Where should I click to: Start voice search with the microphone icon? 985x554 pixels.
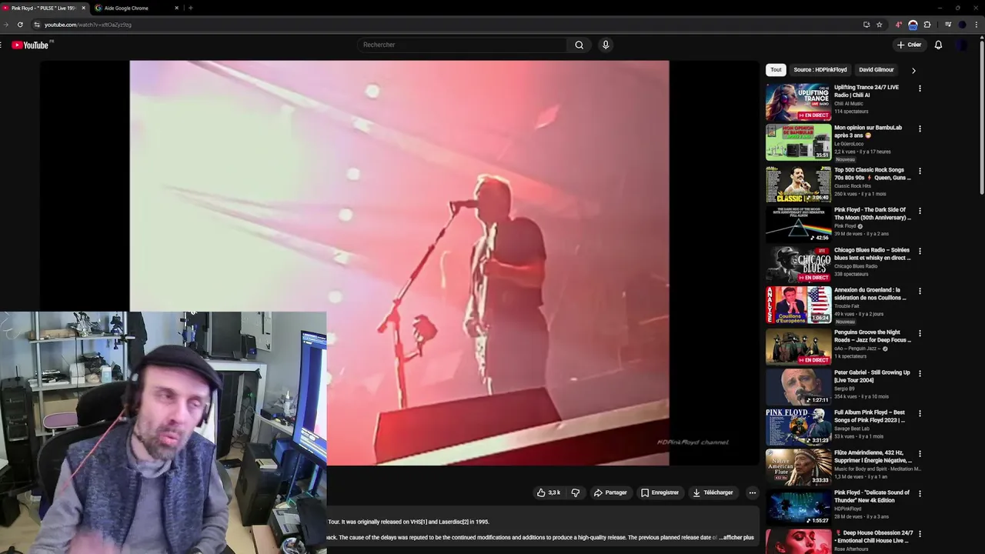(606, 45)
